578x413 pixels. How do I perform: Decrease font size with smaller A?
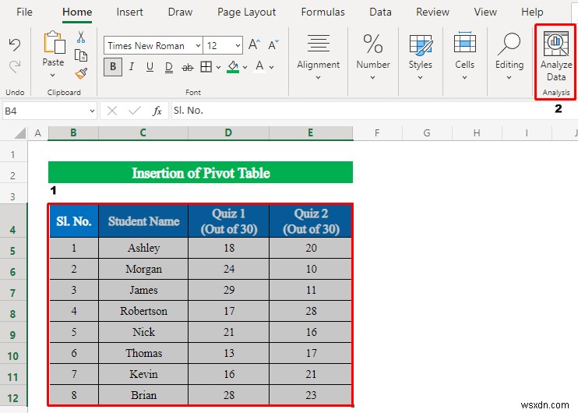(x=273, y=45)
